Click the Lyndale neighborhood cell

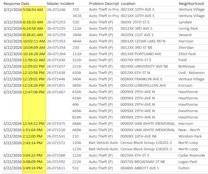[185, 22]
